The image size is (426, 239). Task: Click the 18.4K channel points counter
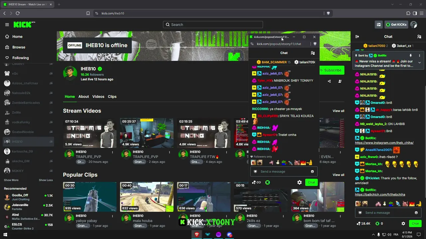point(363,224)
